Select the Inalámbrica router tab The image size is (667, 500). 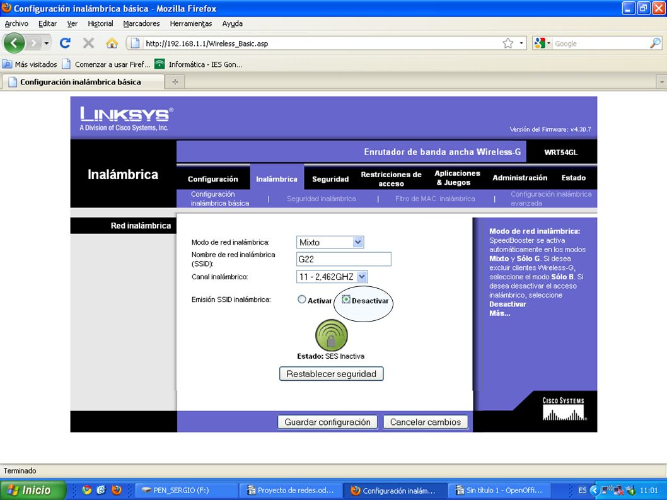277,178
